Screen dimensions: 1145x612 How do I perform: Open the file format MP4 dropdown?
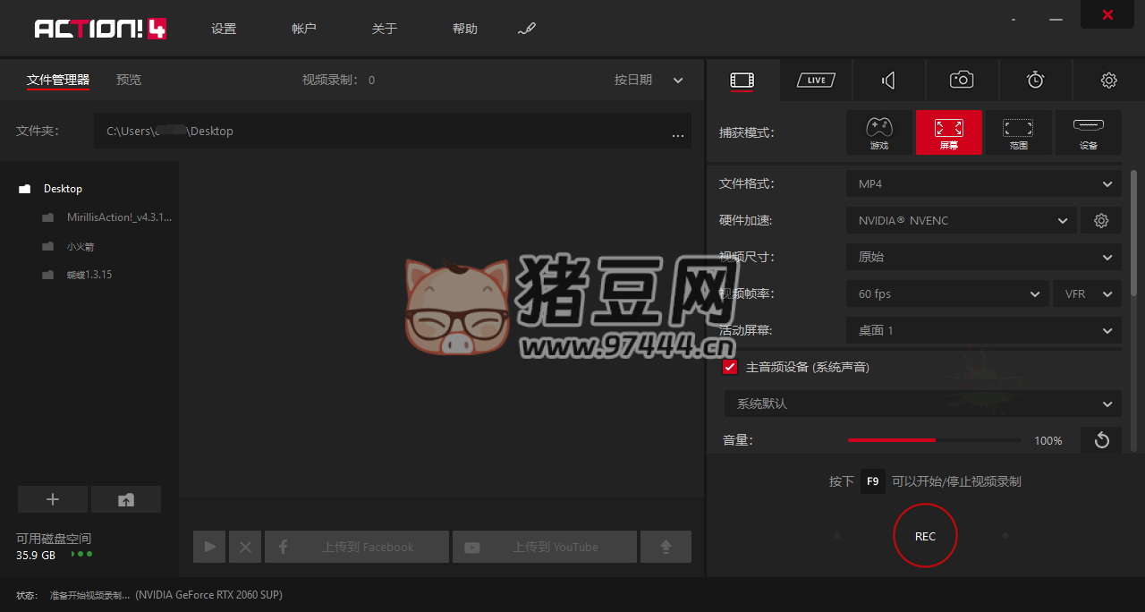(983, 183)
